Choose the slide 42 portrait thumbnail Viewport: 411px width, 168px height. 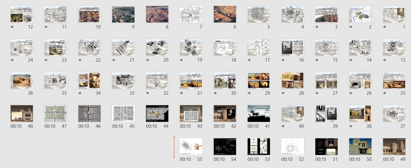(x=225, y=114)
